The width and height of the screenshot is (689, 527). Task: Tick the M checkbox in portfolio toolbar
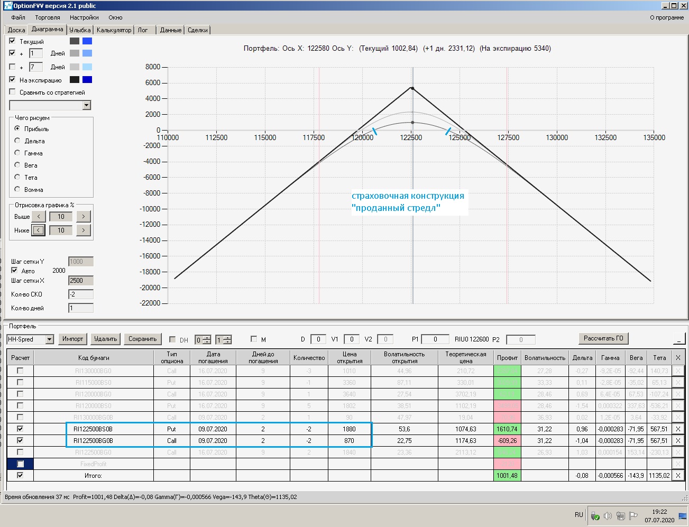coord(254,339)
